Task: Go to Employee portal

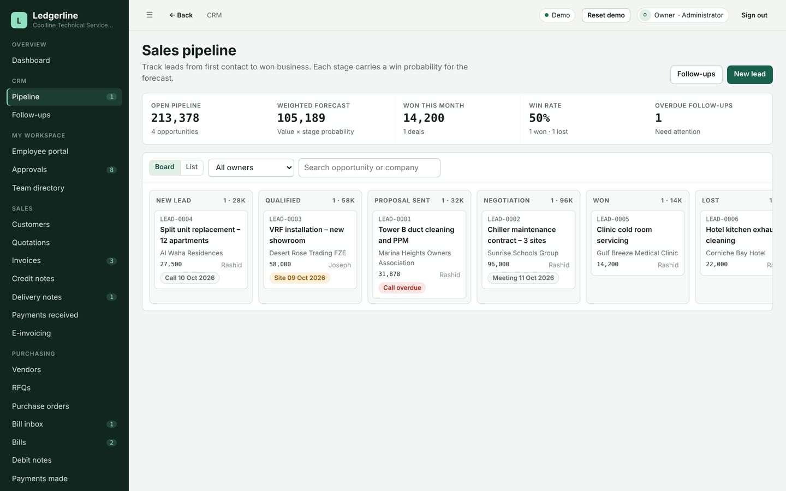Action: [x=64, y=152]
